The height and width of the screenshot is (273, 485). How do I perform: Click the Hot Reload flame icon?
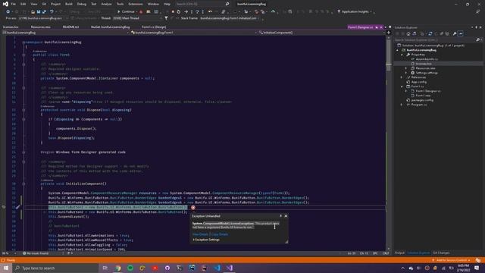tap(141, 12)
